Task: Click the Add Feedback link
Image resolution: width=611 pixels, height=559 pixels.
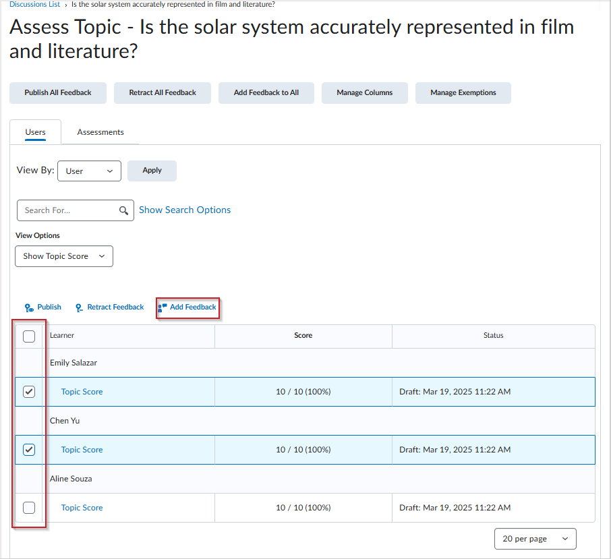Action: click(193, 307)
